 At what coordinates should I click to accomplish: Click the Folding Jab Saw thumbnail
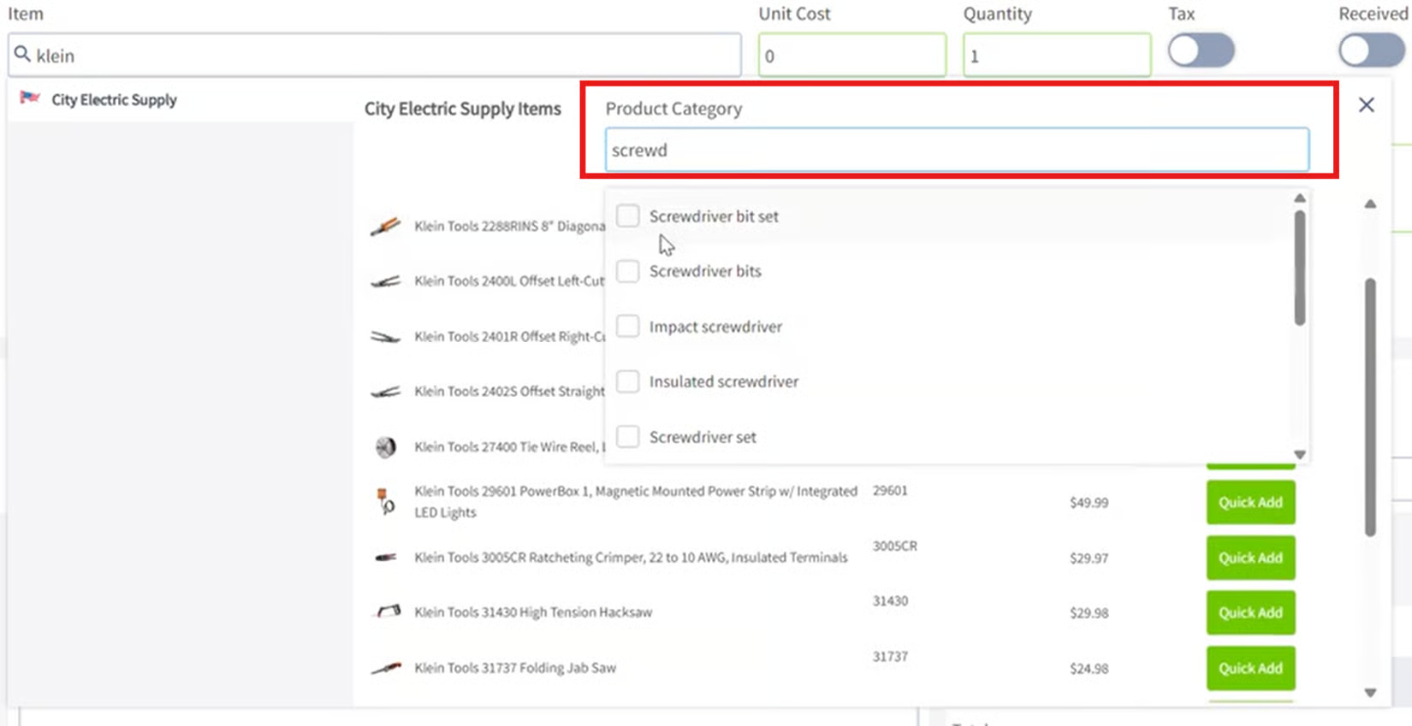pos(386,668)
